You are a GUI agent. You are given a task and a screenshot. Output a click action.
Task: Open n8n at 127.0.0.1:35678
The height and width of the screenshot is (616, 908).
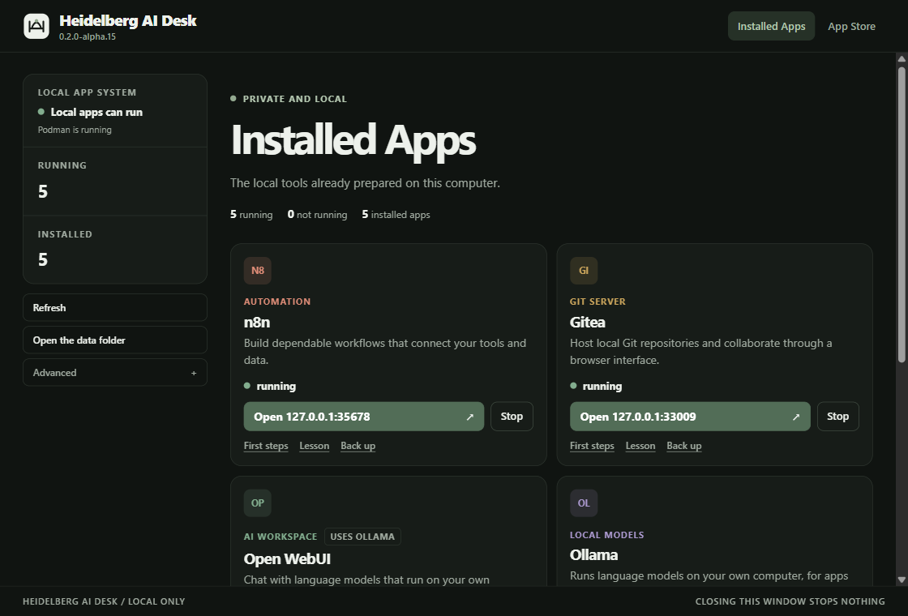pos(364,417)
